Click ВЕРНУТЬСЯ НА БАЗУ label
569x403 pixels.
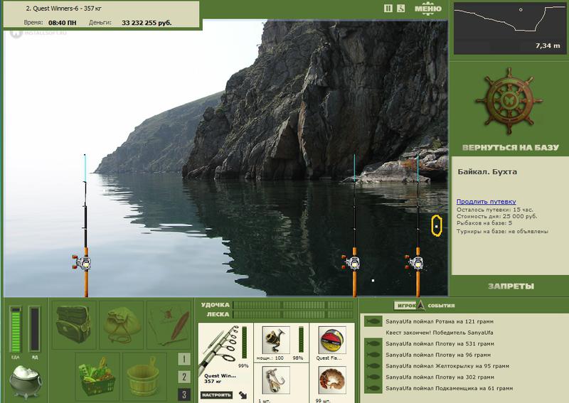coord(510,148)
